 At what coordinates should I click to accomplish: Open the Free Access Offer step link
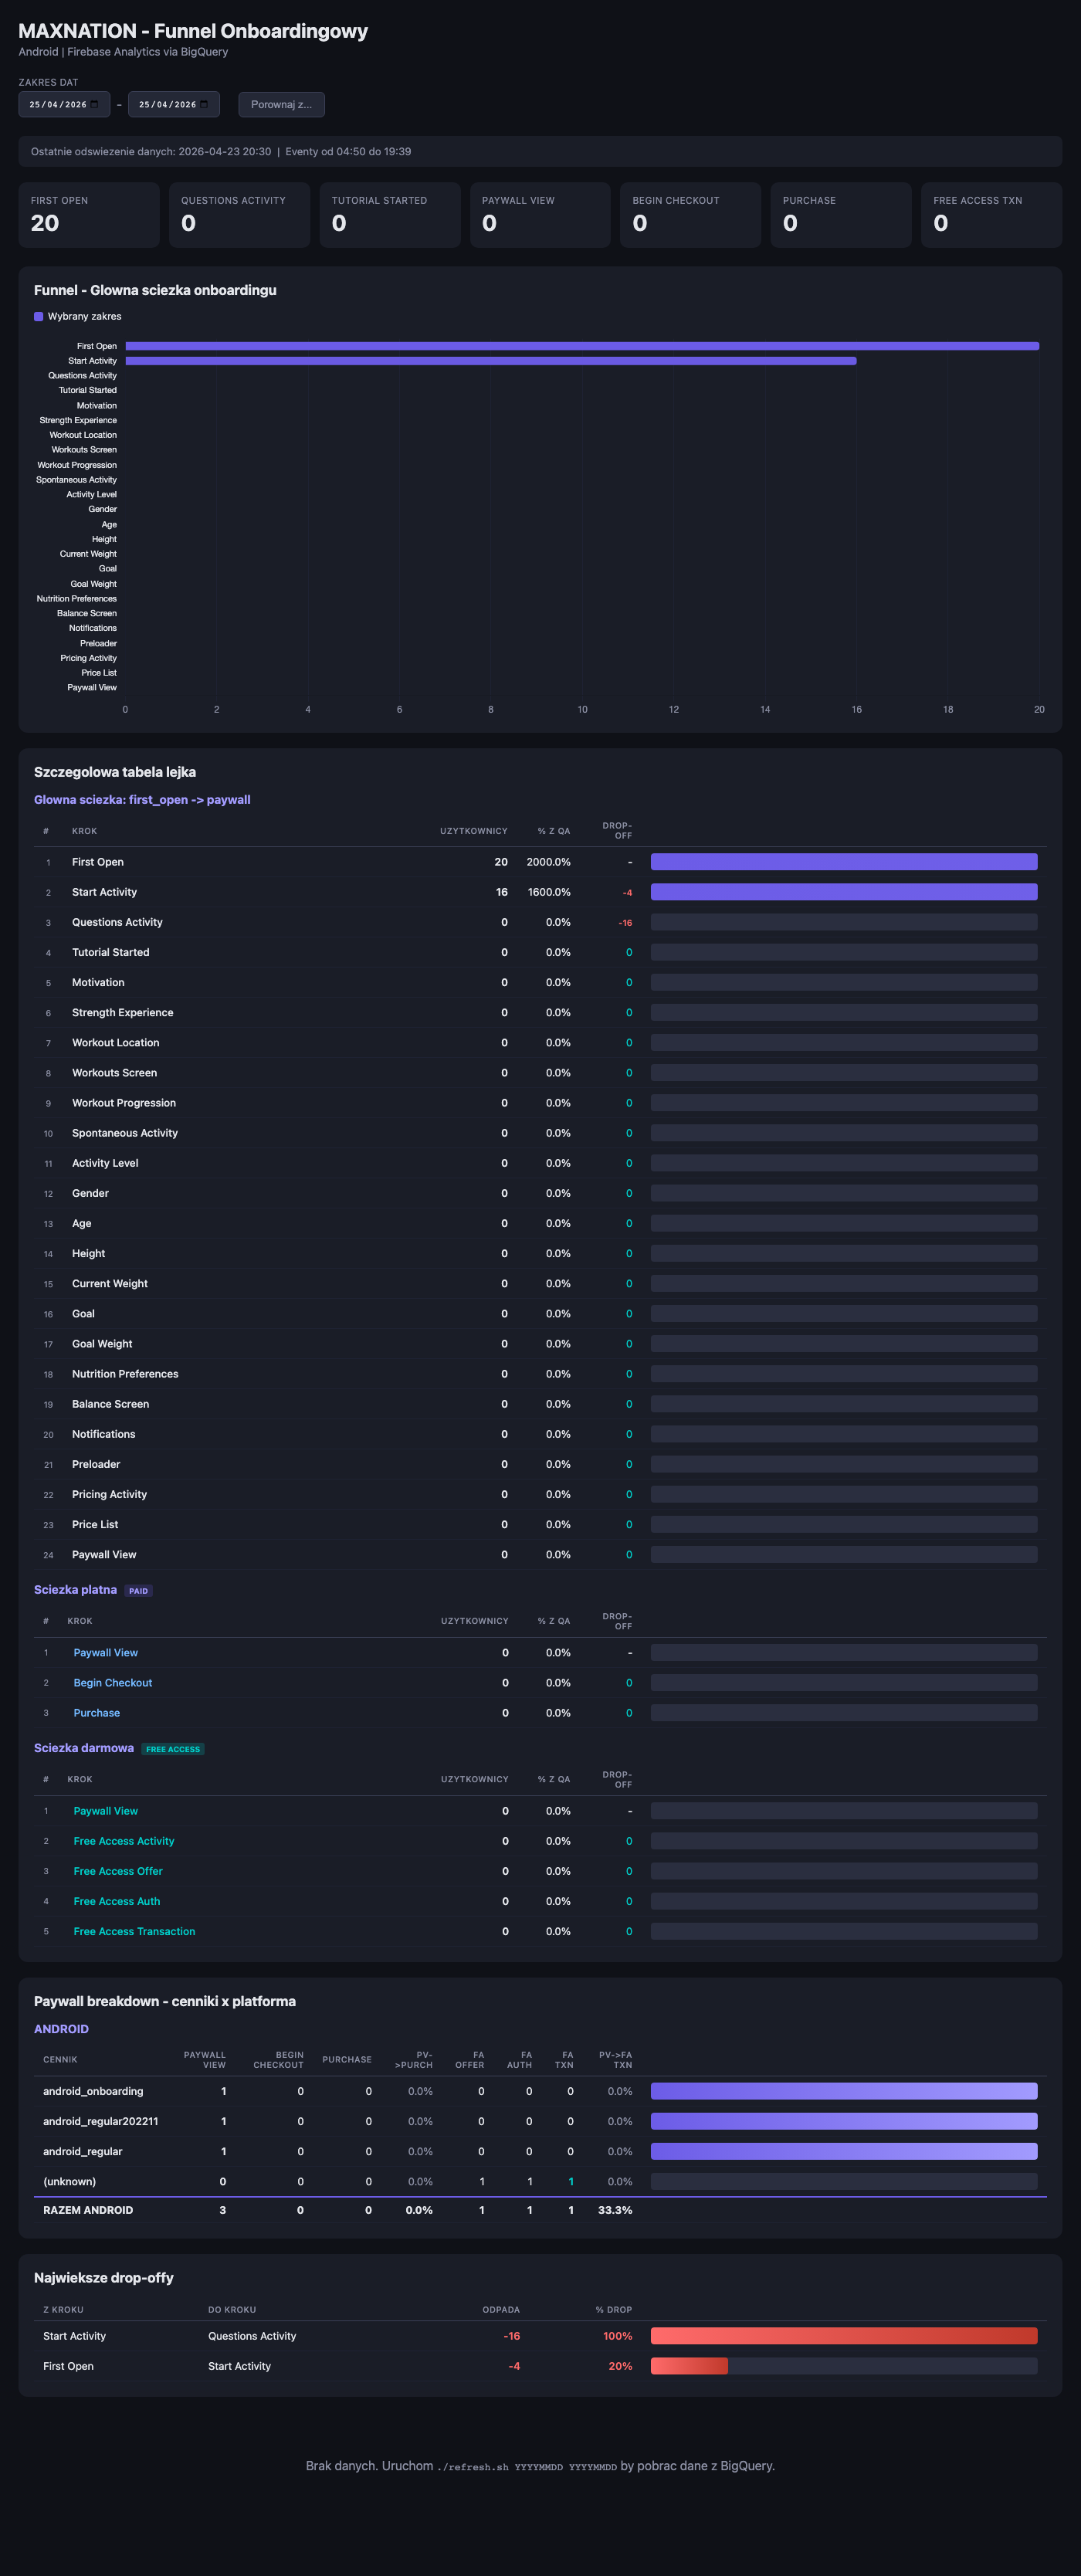118,1871
